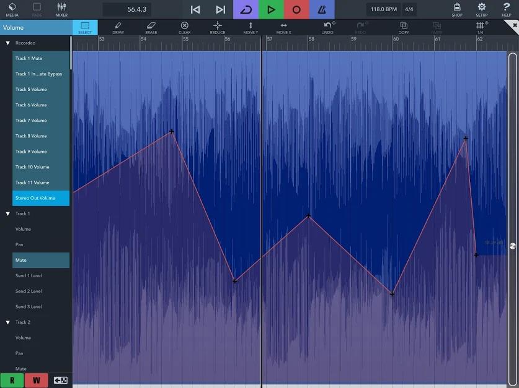Open the Mixer panel

pos(61,9)
